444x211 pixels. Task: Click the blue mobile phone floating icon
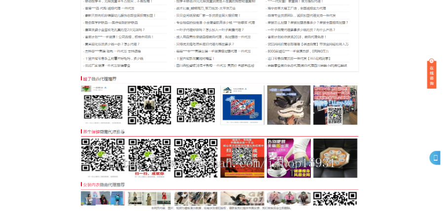coord(435,158)
